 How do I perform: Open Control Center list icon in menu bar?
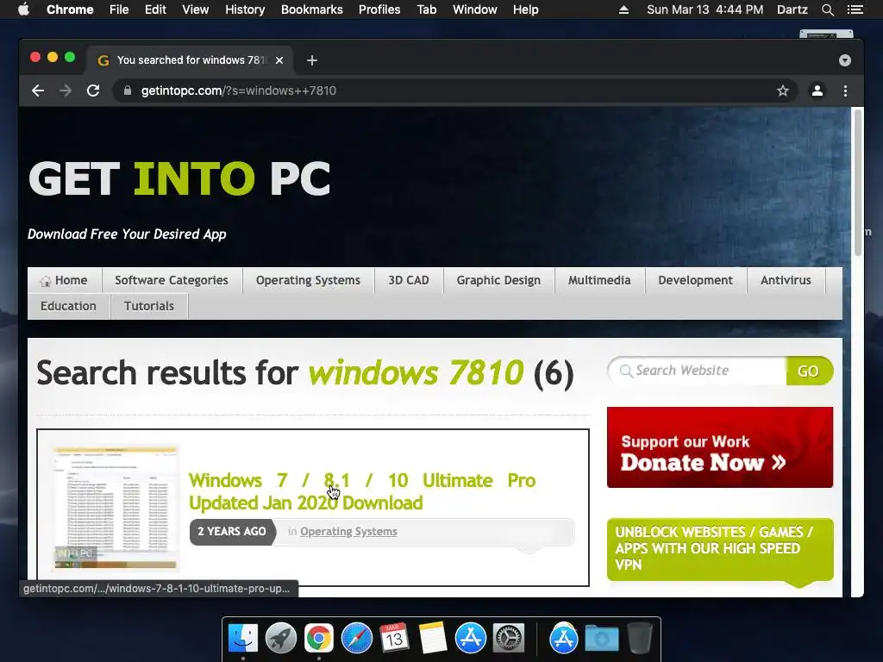[855, 9]
